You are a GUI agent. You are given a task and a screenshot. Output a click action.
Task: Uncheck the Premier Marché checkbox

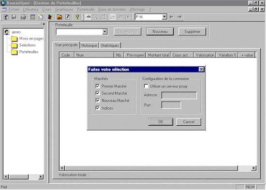tap(98, 86)
